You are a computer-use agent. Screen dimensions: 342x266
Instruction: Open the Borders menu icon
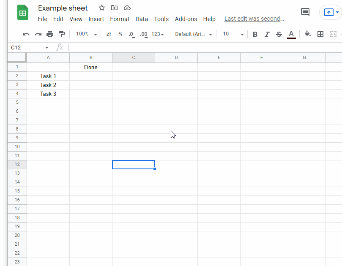pos(320,34)
